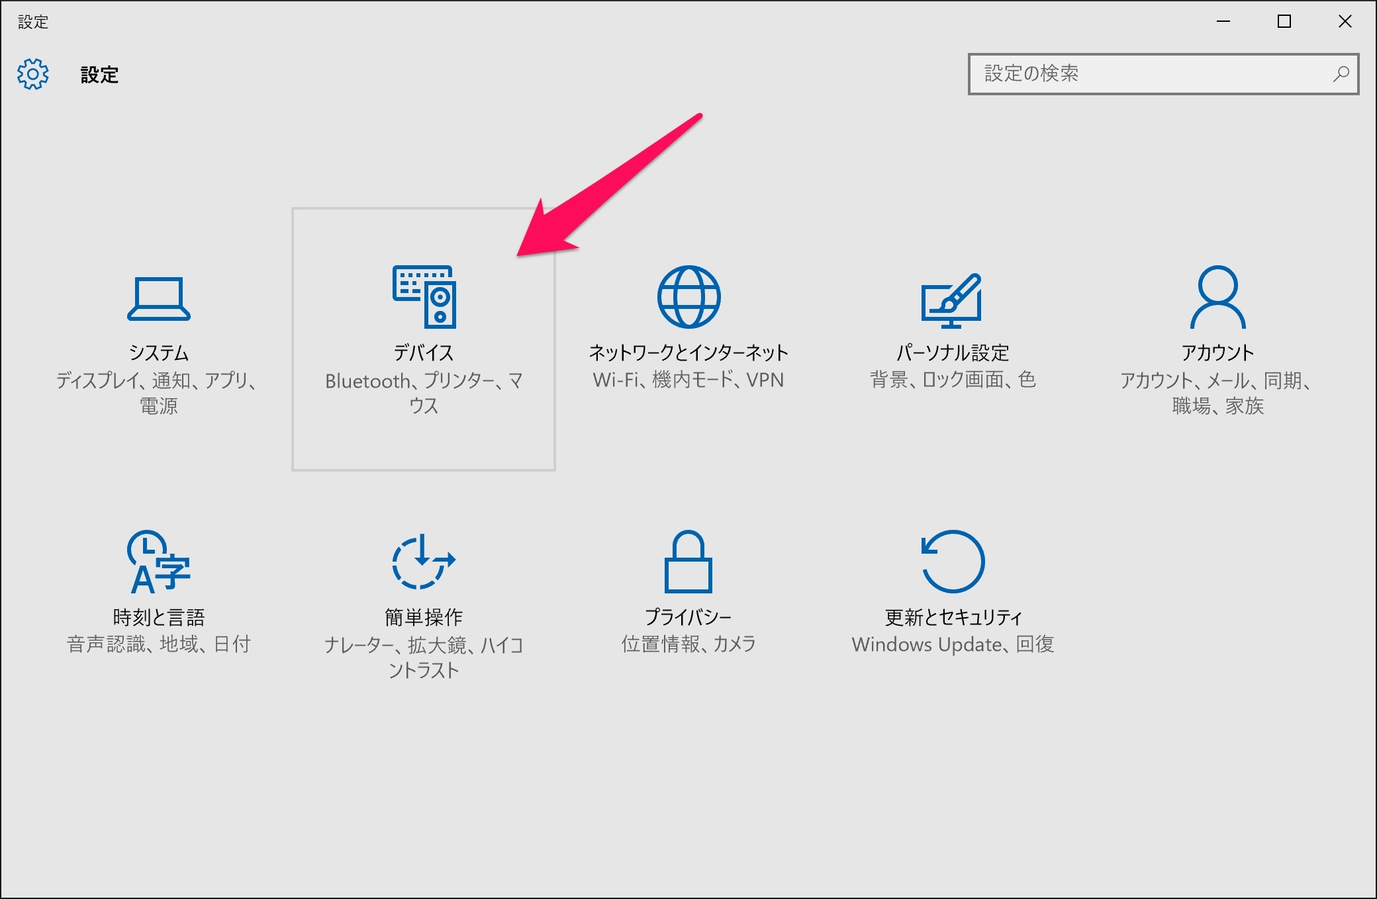Click the Windows Update、回復 description text
This screenshot has height=899, width=1377.
click(x=953, y=644)
